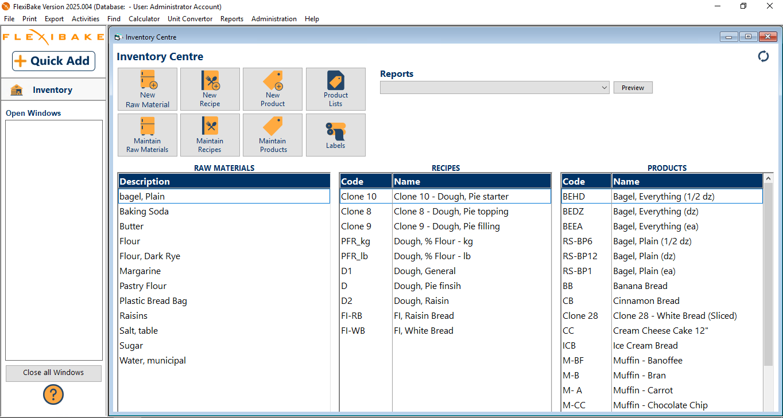The height and width of the screenshot is (418, 783).
Task: Select recipe 'Clone 10 - Dough, Pie starter'
Action: [445, 197]
